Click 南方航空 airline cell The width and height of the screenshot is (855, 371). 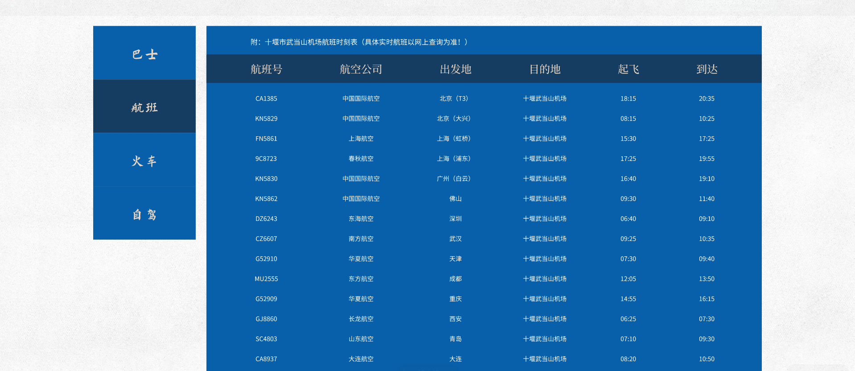[x=361, y=239]
